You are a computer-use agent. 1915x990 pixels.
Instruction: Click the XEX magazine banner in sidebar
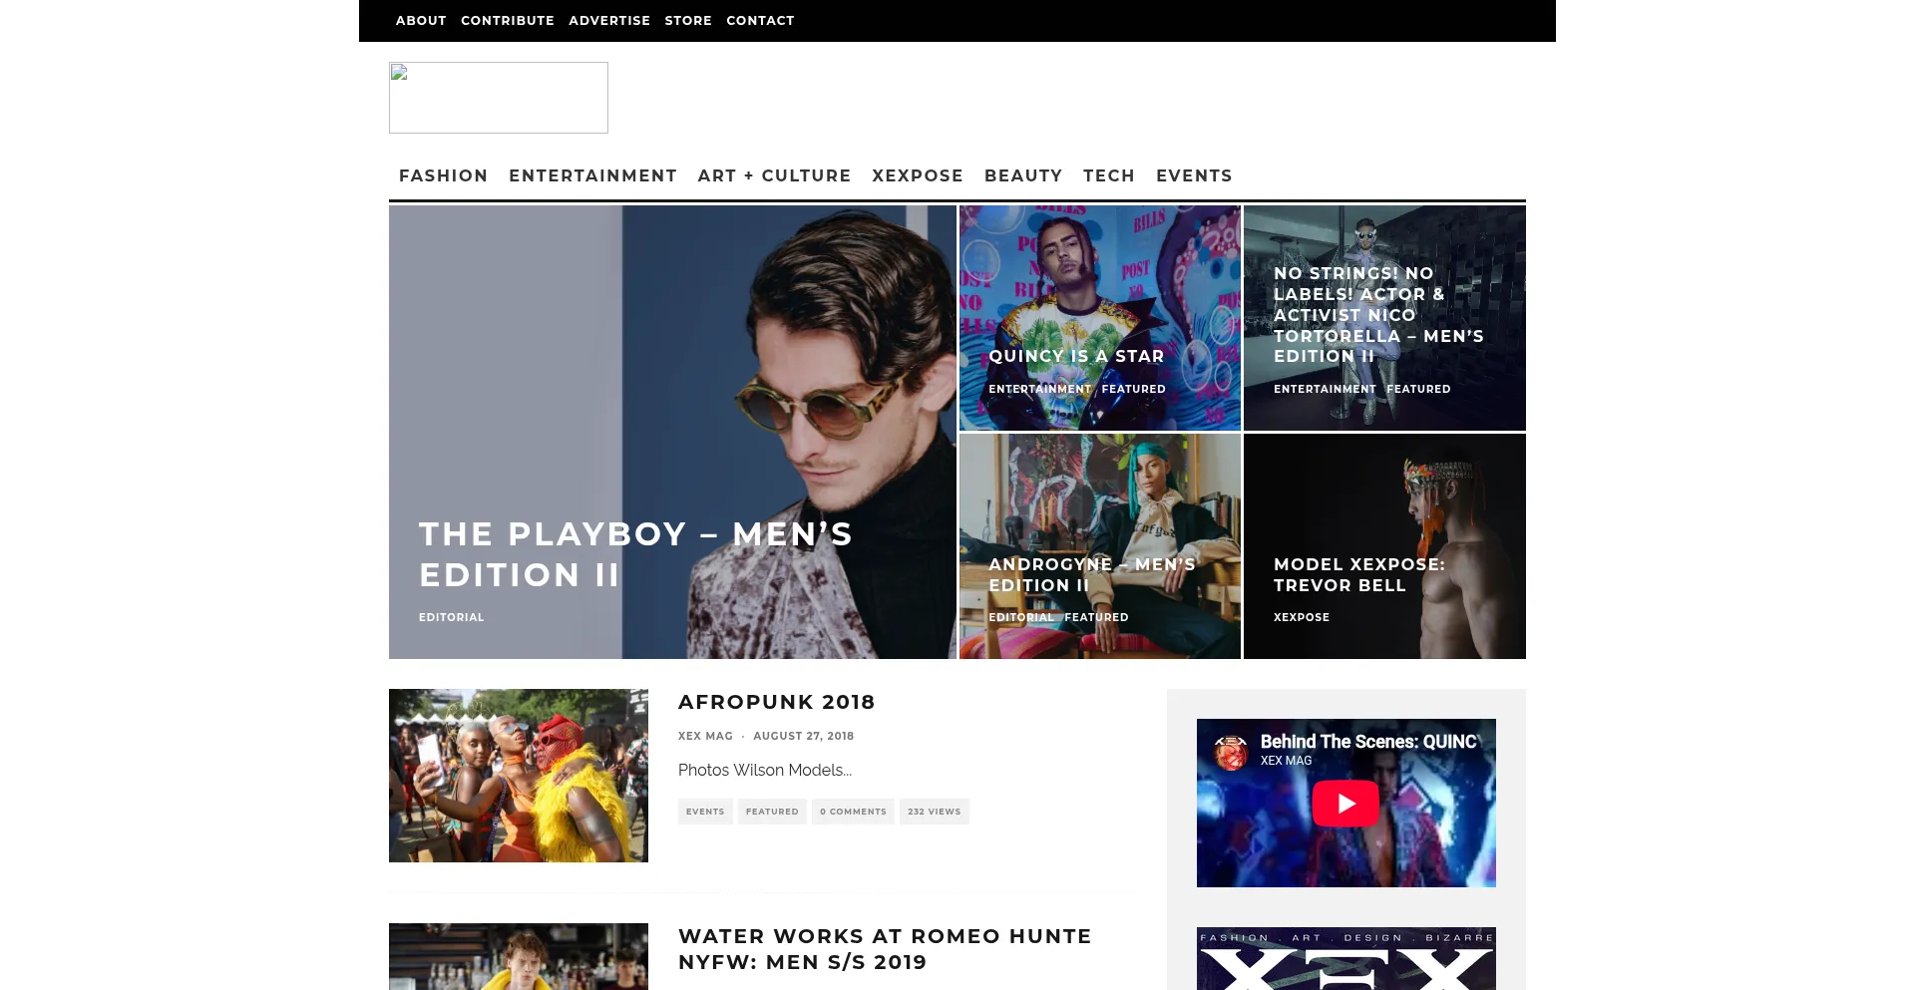[1346, 959]
